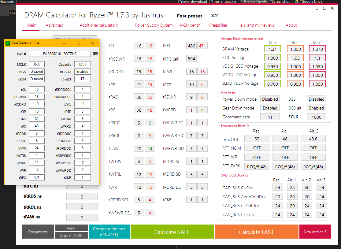Click the ZenTimings green Z app icon
341x249 pixels.
coord(8,43)
